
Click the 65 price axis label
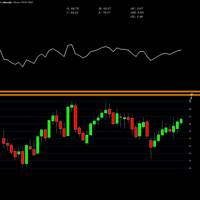tap(190, 146)
